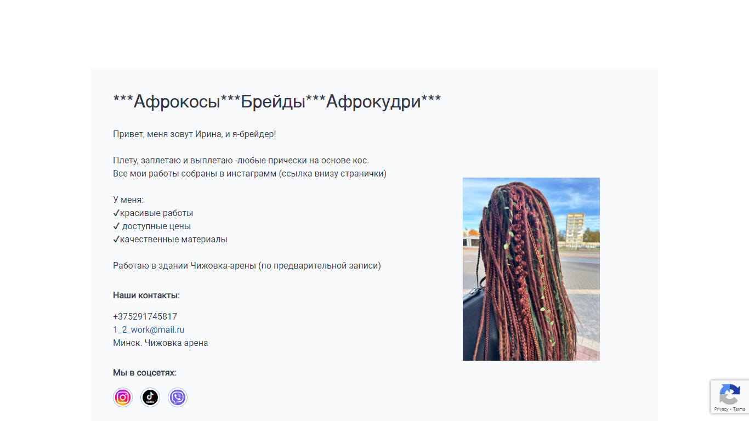Click the text 'У меня:'

pos(128,200)
